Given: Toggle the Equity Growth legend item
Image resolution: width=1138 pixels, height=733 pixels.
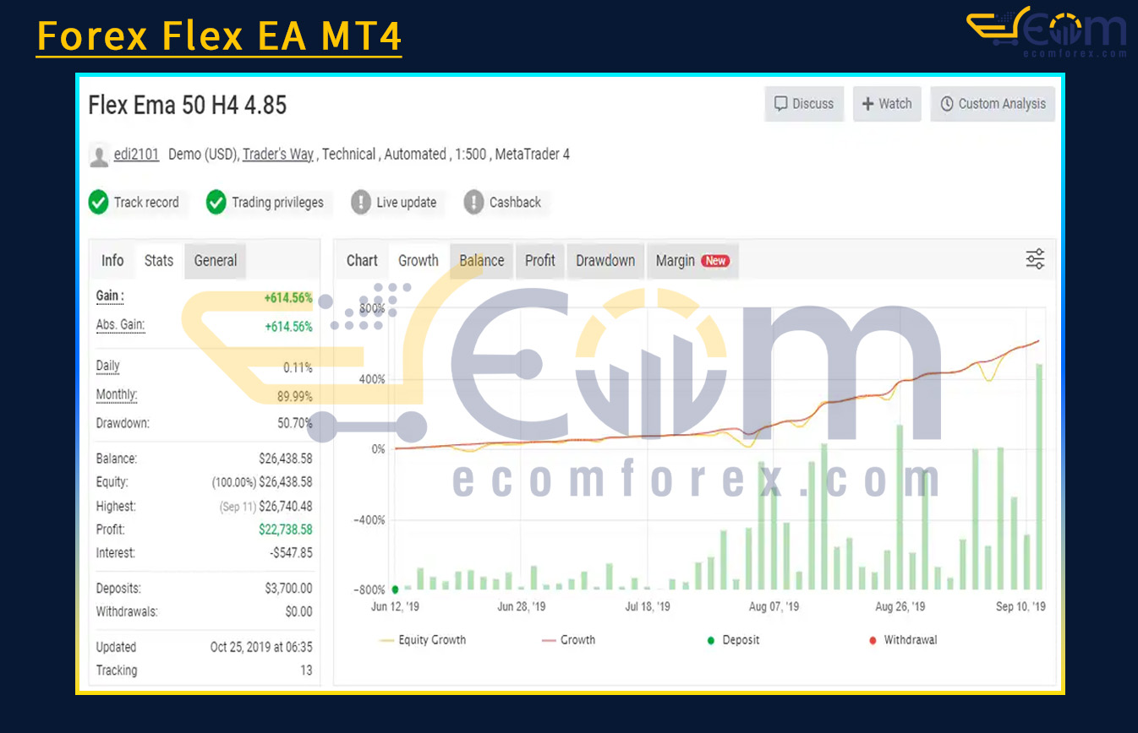Looking at the screenshot, I should pos(423,640).
